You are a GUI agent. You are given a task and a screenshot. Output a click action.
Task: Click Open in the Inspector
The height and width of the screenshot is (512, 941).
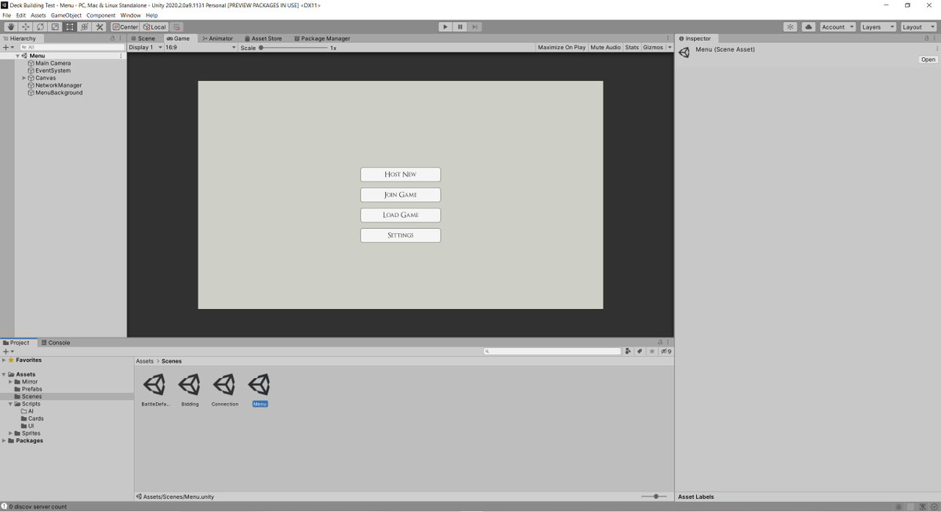click(928, 60)
